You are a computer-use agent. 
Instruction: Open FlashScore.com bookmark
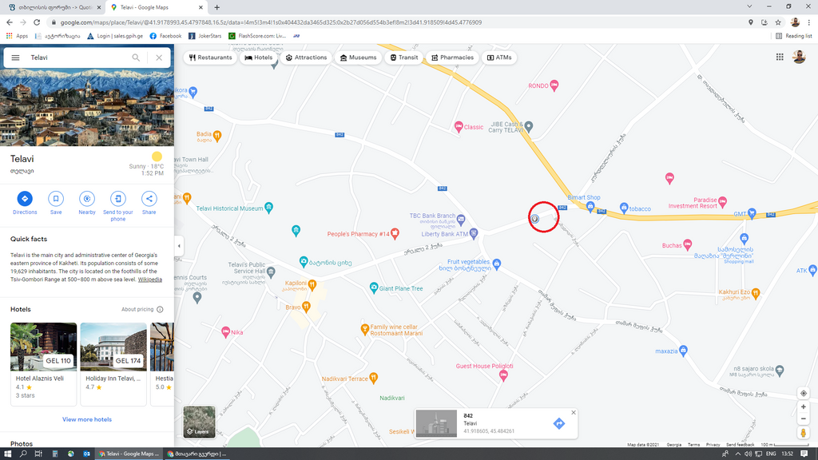(x=257, y=36)
